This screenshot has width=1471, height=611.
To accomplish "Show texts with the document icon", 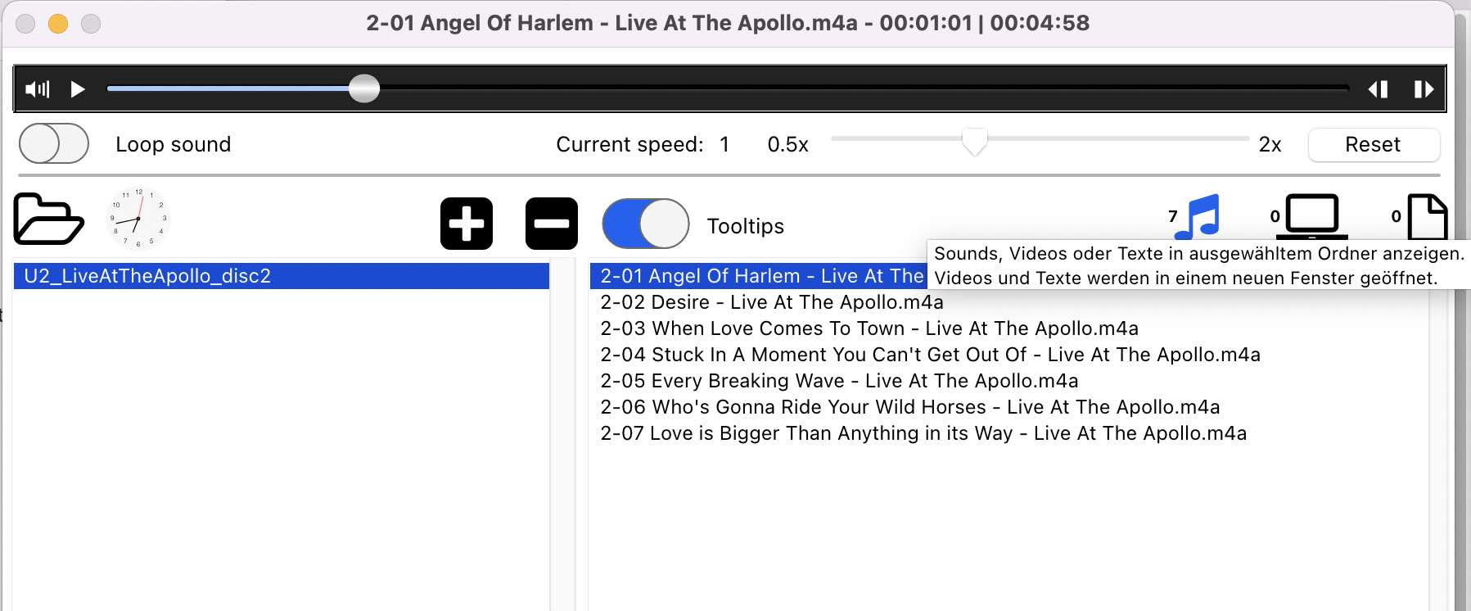I will point(1428,215).
